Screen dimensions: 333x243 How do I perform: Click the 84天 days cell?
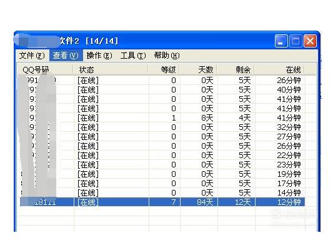click(x=205, y=202)
